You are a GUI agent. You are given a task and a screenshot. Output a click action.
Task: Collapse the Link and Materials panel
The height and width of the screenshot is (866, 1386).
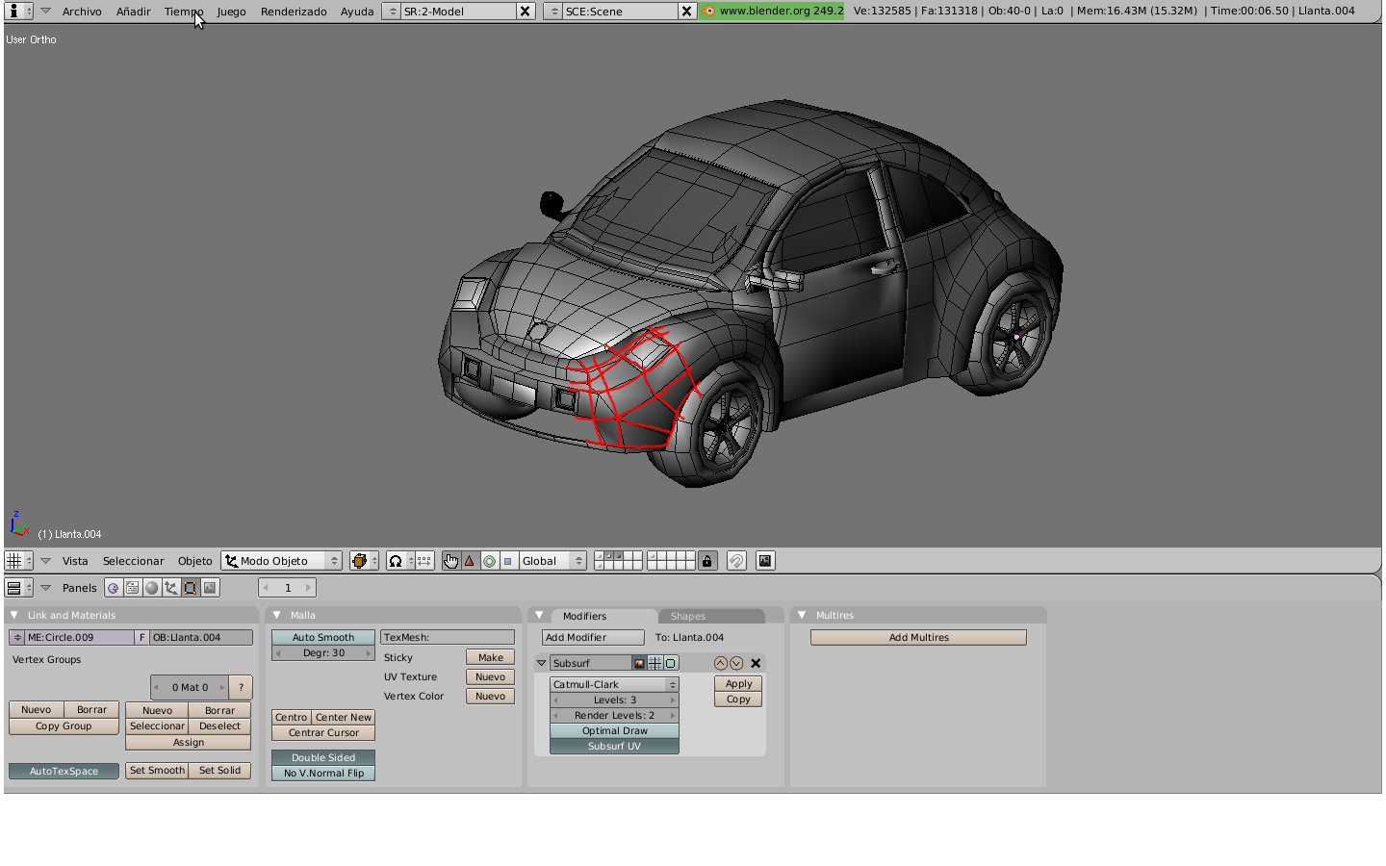13,615
